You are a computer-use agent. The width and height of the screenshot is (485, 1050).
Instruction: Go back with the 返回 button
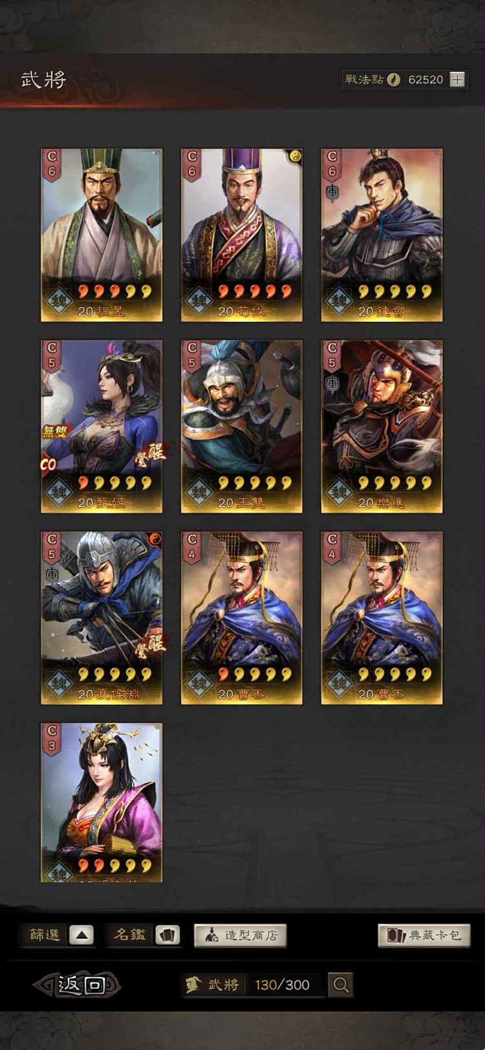tap(77, 985)
